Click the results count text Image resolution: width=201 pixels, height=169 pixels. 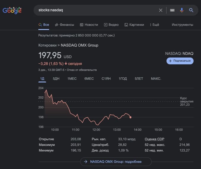(x=76, y=35)
